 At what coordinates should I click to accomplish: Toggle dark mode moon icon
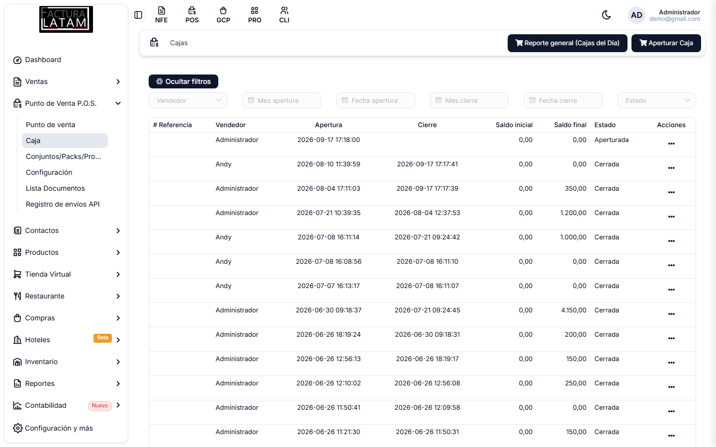(x=606, y=15)
